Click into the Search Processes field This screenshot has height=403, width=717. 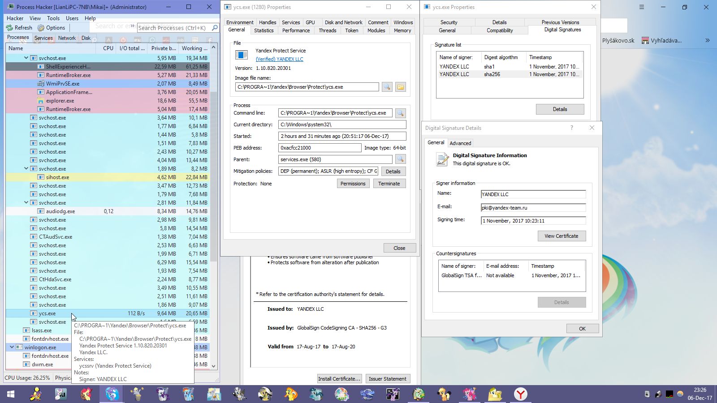click(x=173, y=28)
